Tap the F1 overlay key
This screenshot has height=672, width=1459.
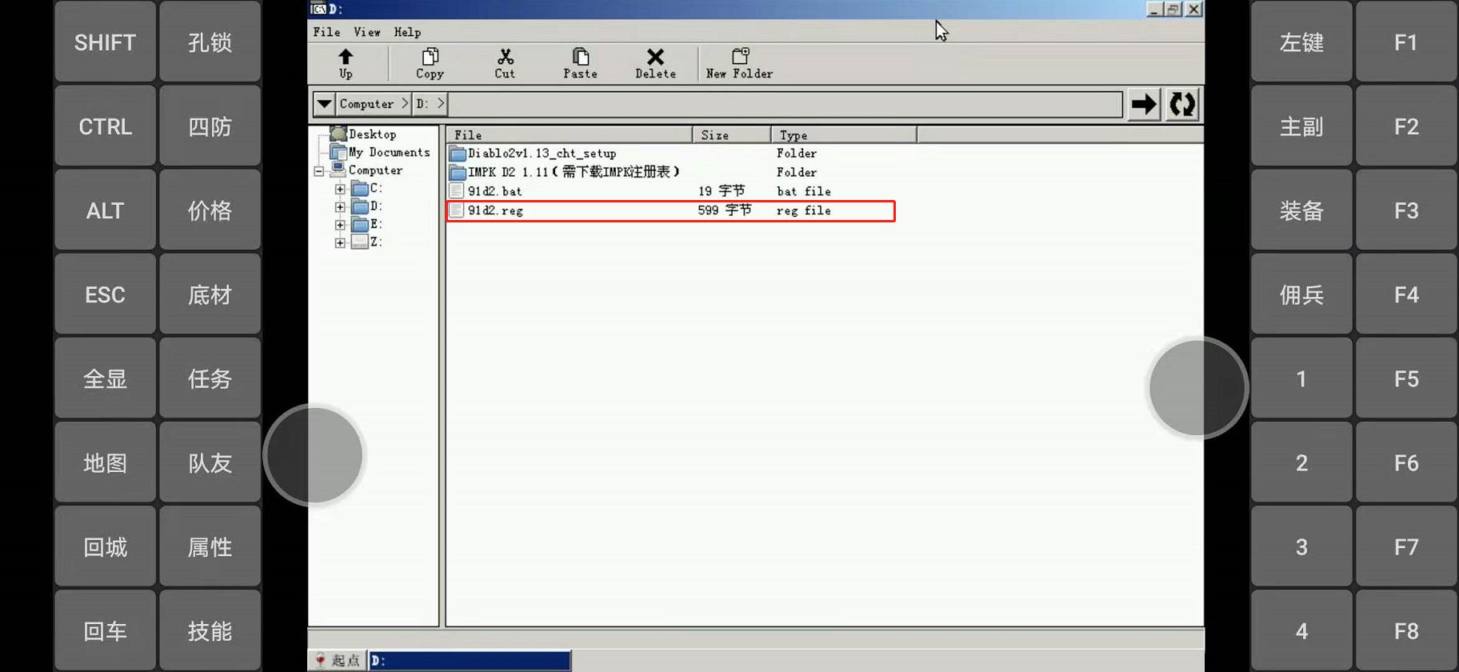(x=1406, y=42)
